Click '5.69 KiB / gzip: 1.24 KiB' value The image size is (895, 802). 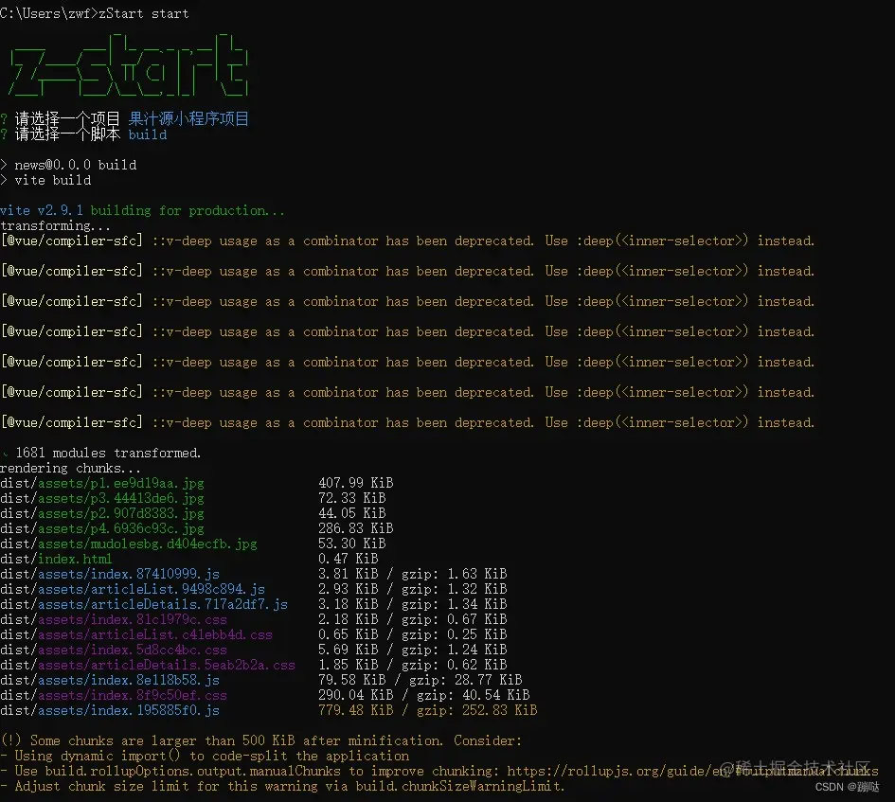click(x=413, y=650)
